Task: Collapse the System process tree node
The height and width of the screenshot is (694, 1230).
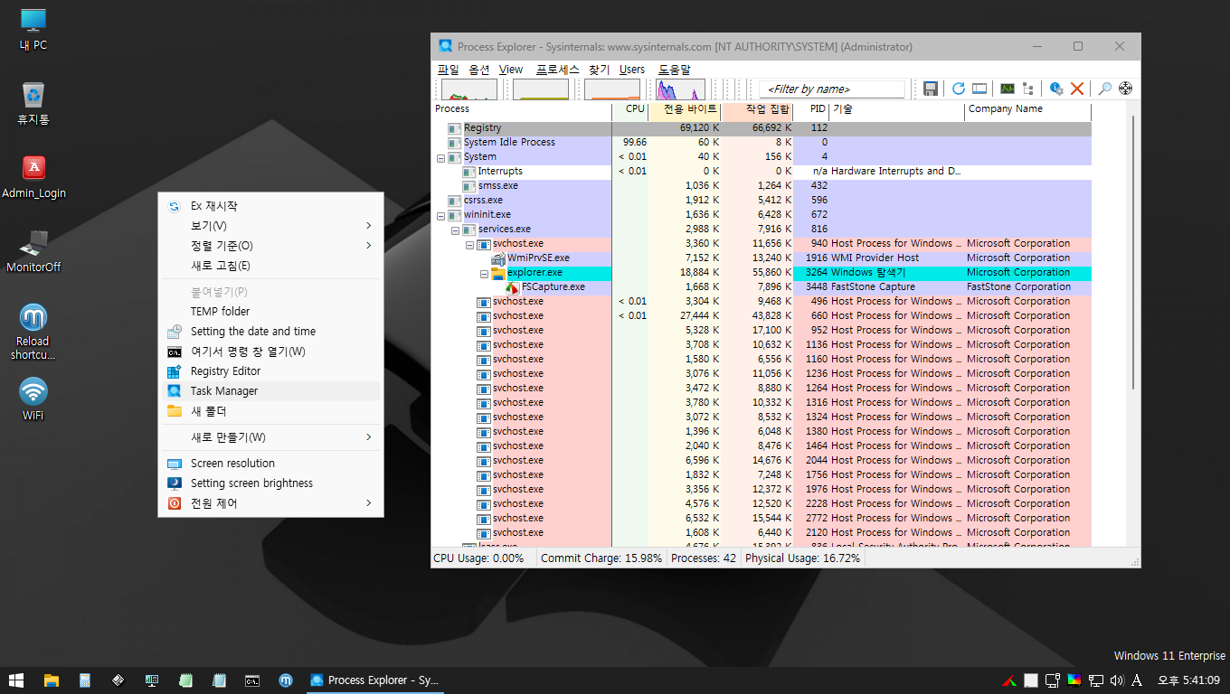Action: (x=440, y=157)
